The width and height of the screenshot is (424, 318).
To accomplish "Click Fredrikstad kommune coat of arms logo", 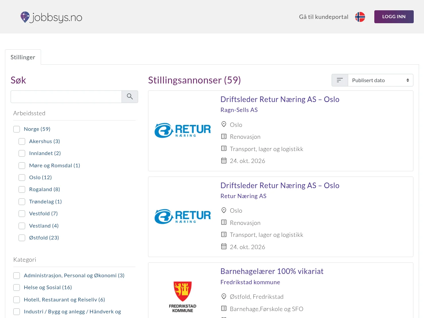I will point(183,297).
